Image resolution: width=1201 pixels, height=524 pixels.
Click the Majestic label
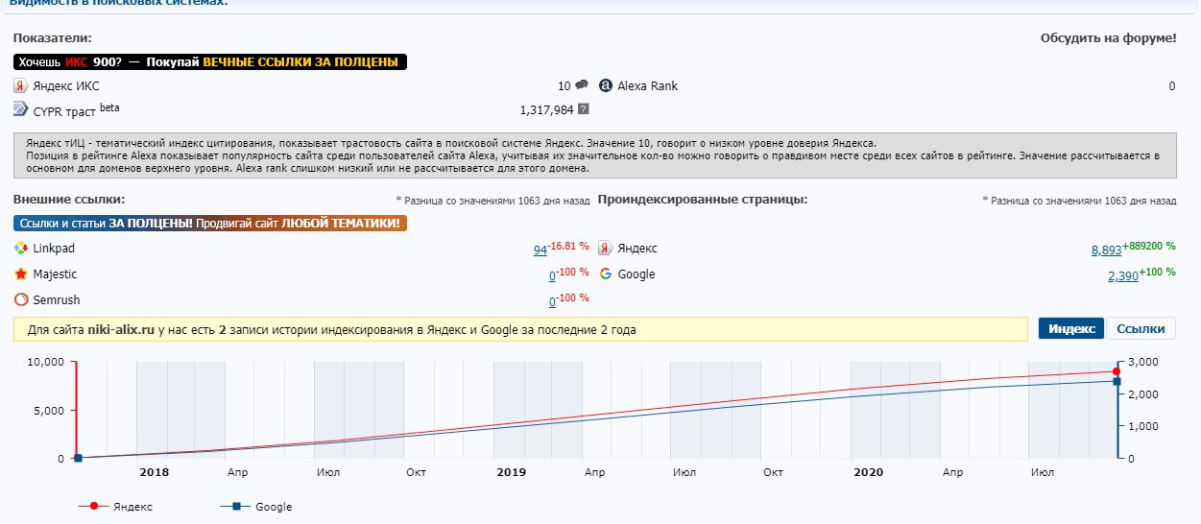click(55, 274)
